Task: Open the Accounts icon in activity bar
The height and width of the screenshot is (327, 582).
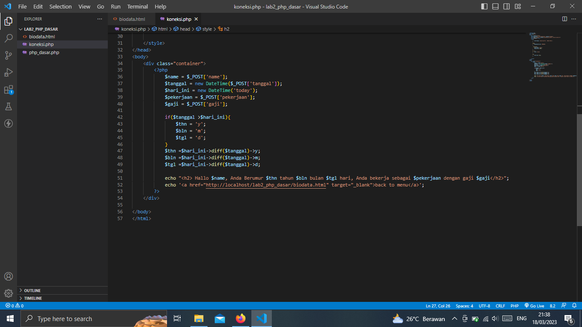Action: 9,276
